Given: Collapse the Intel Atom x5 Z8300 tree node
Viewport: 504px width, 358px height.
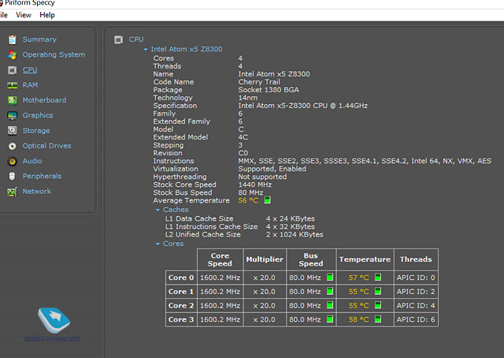Looking at the screenshot, I should pos(146,49).
